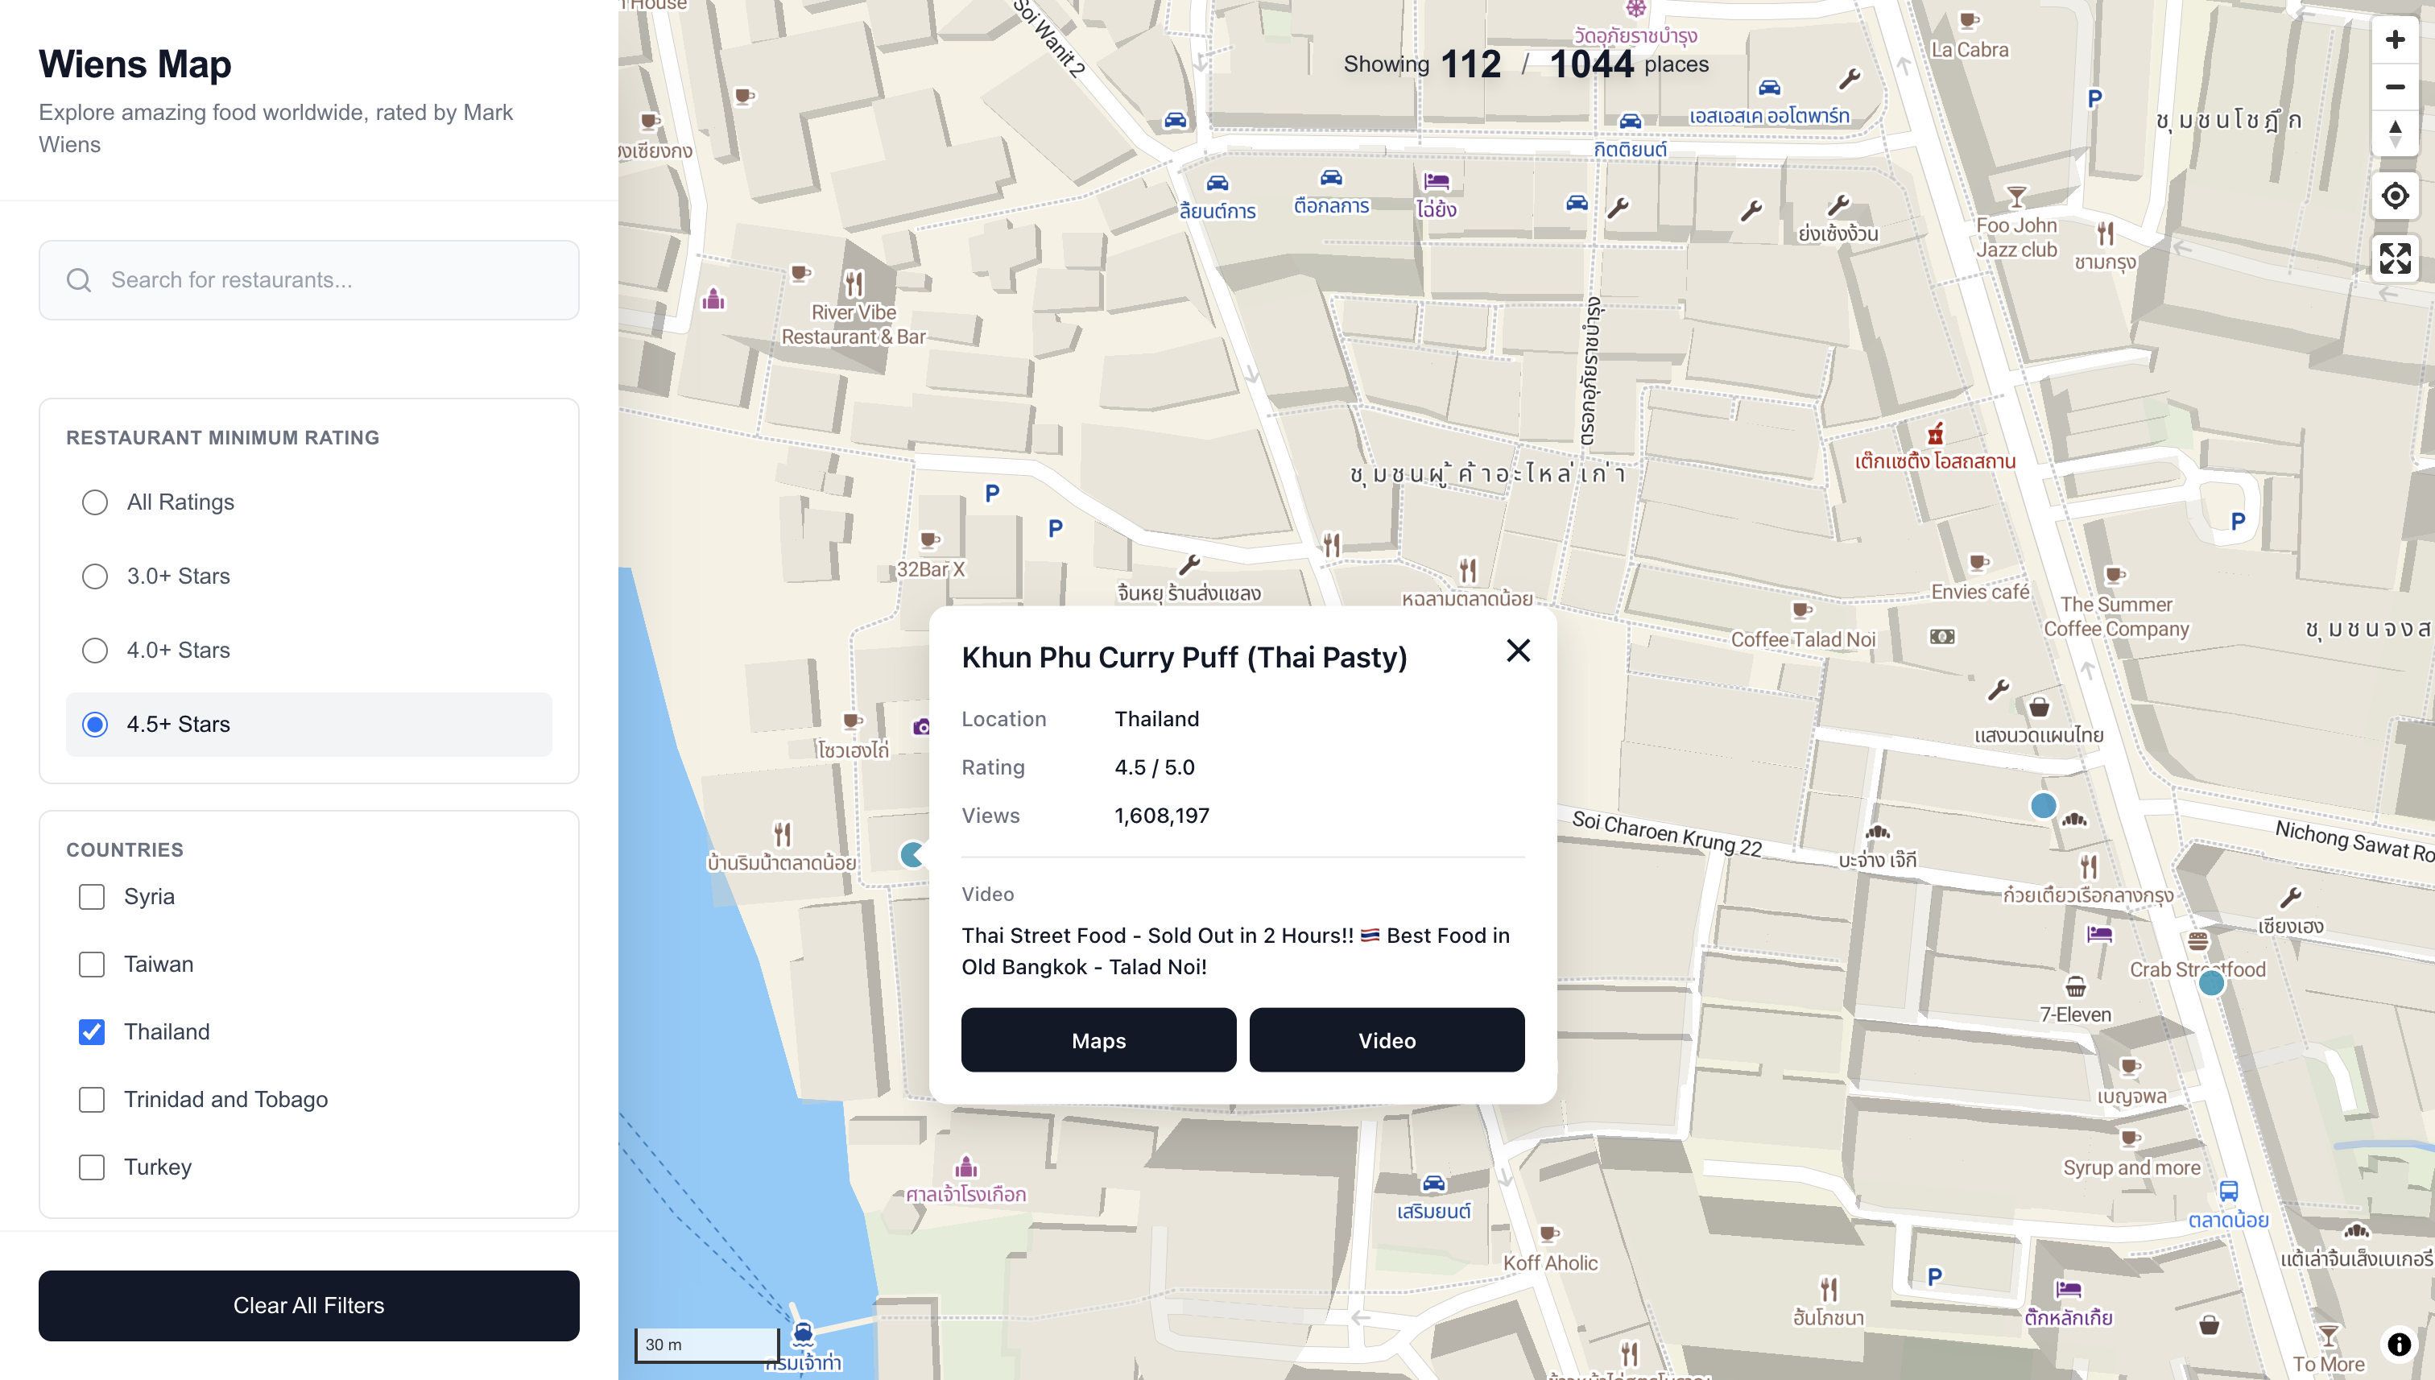Enter fullscreen map mode
Image resolution: width=2435 pixels, height=1380 pixels.
tap(2394, 258)
